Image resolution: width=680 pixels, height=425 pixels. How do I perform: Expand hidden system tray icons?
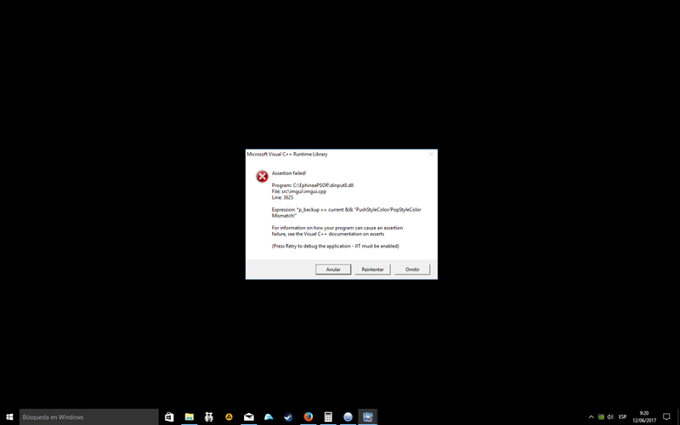coord(591,417)
